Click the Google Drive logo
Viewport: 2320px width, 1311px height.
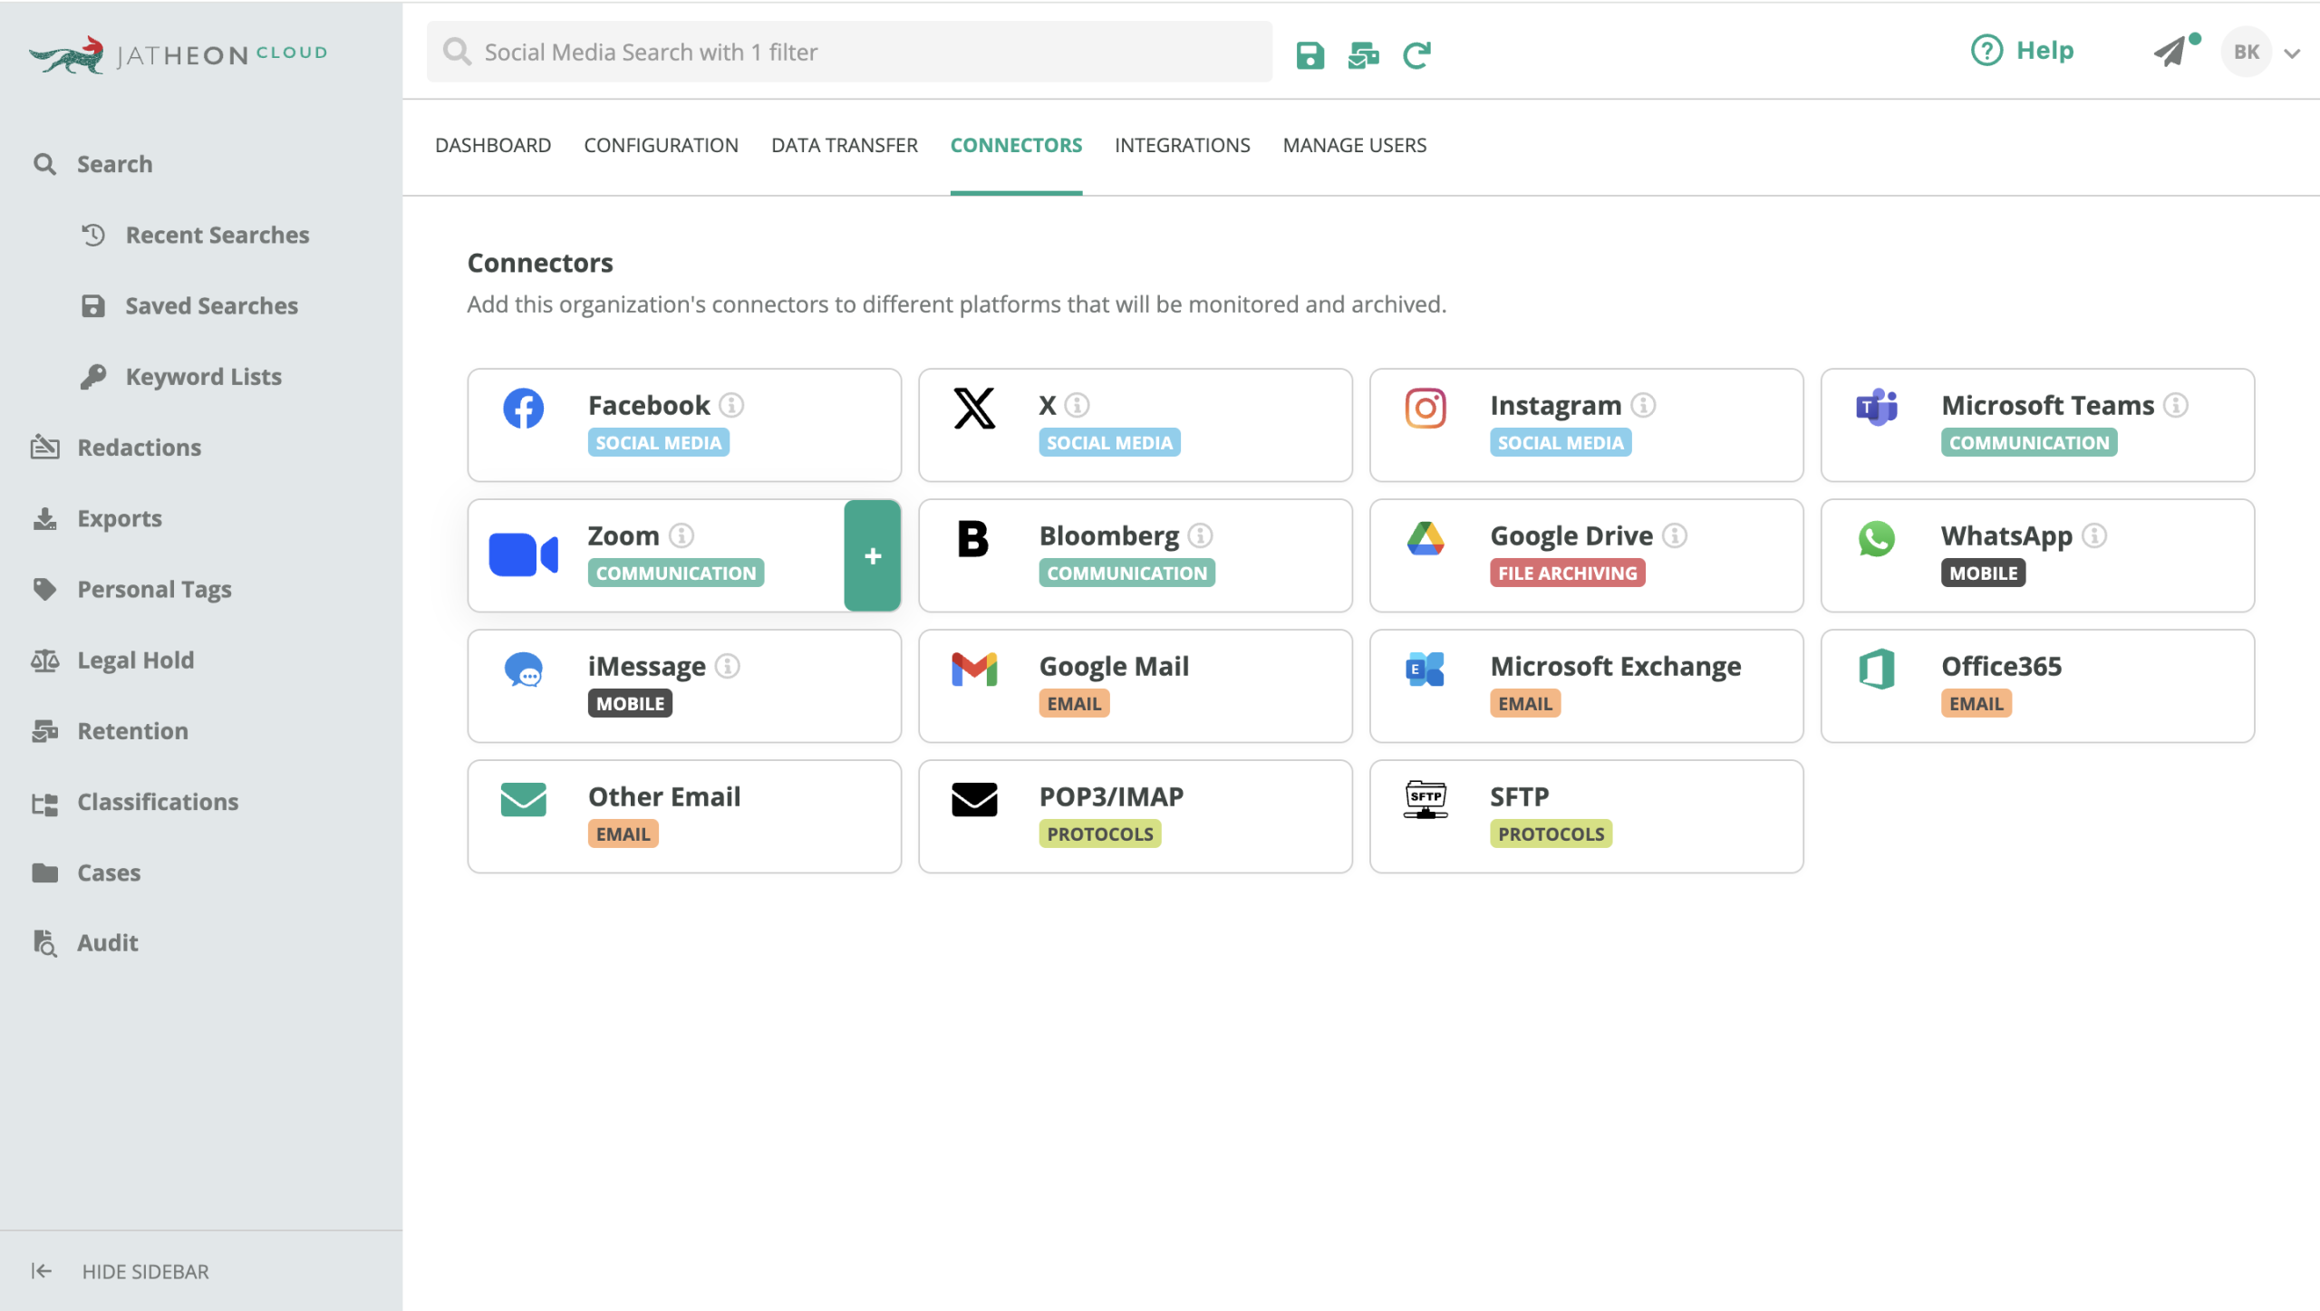coord(1426,538)
